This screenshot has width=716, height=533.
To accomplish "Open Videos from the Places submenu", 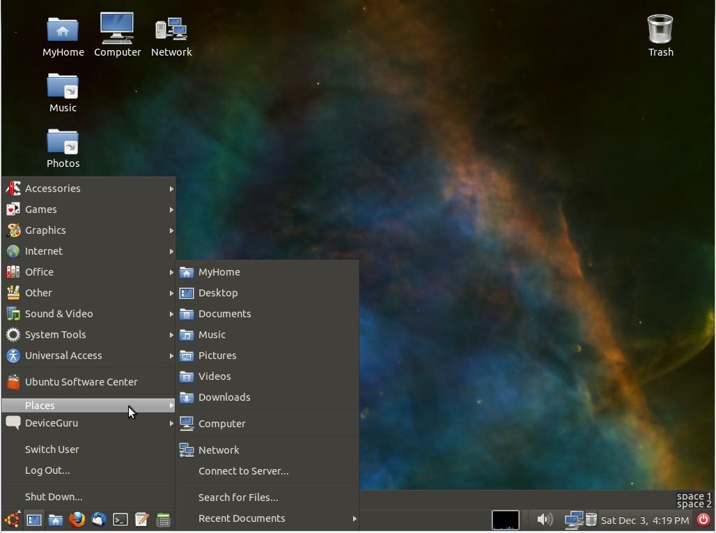I will (267, 377).
